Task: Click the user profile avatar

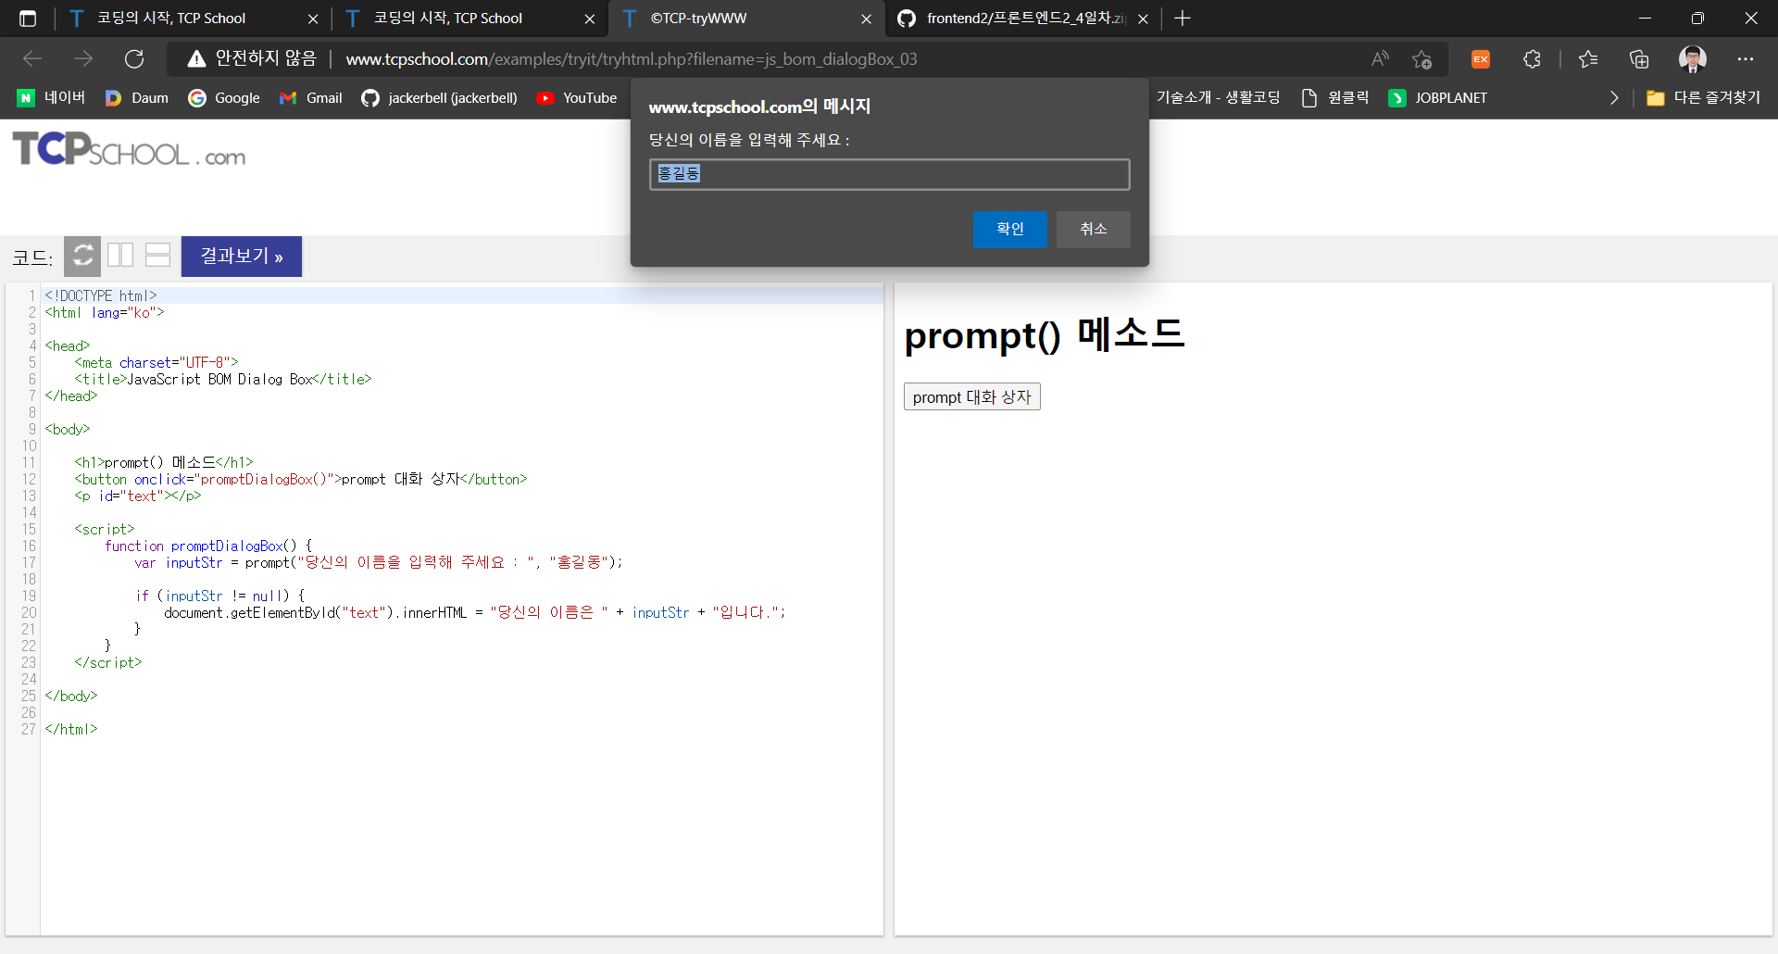Action: click(1692, 59)
